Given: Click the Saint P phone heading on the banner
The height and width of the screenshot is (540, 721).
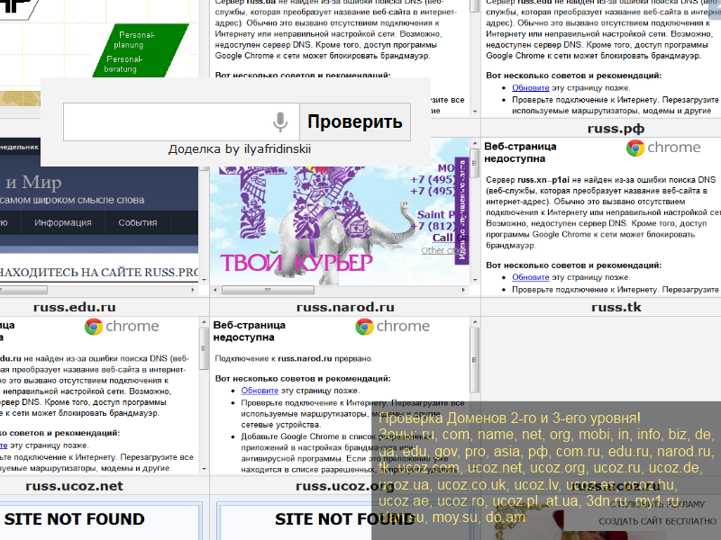Looking at the screenshot, I should 436,214.
